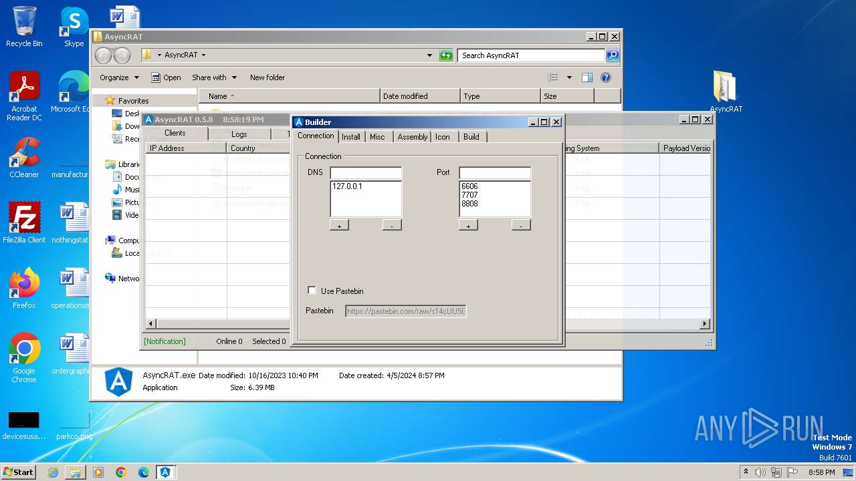Select port 6606 in the list
Image resolution: width=856 pixels, height=481 pixels.
click(x=469, y=186)
